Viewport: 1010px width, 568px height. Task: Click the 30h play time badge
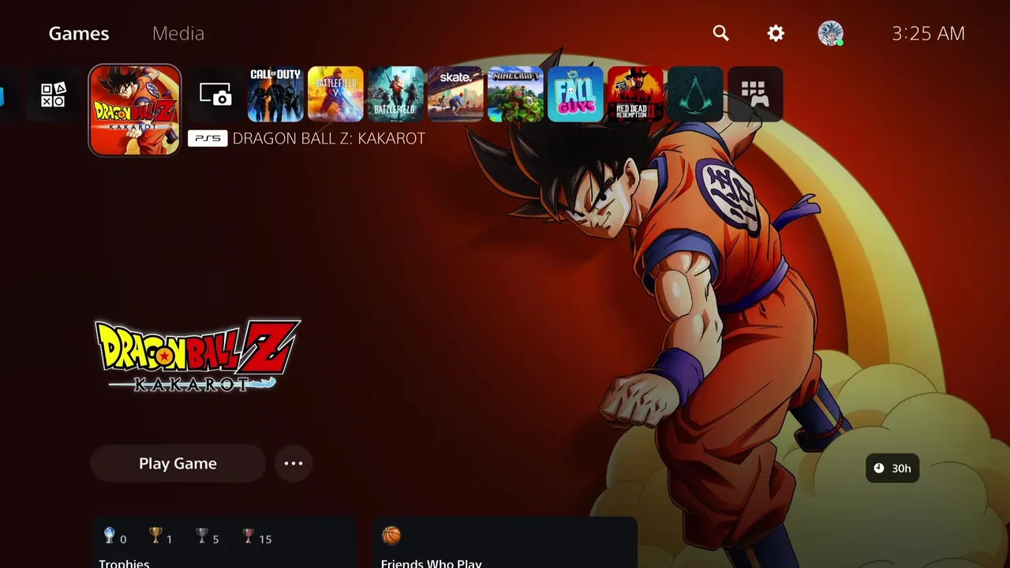click(x=892, y=469)
